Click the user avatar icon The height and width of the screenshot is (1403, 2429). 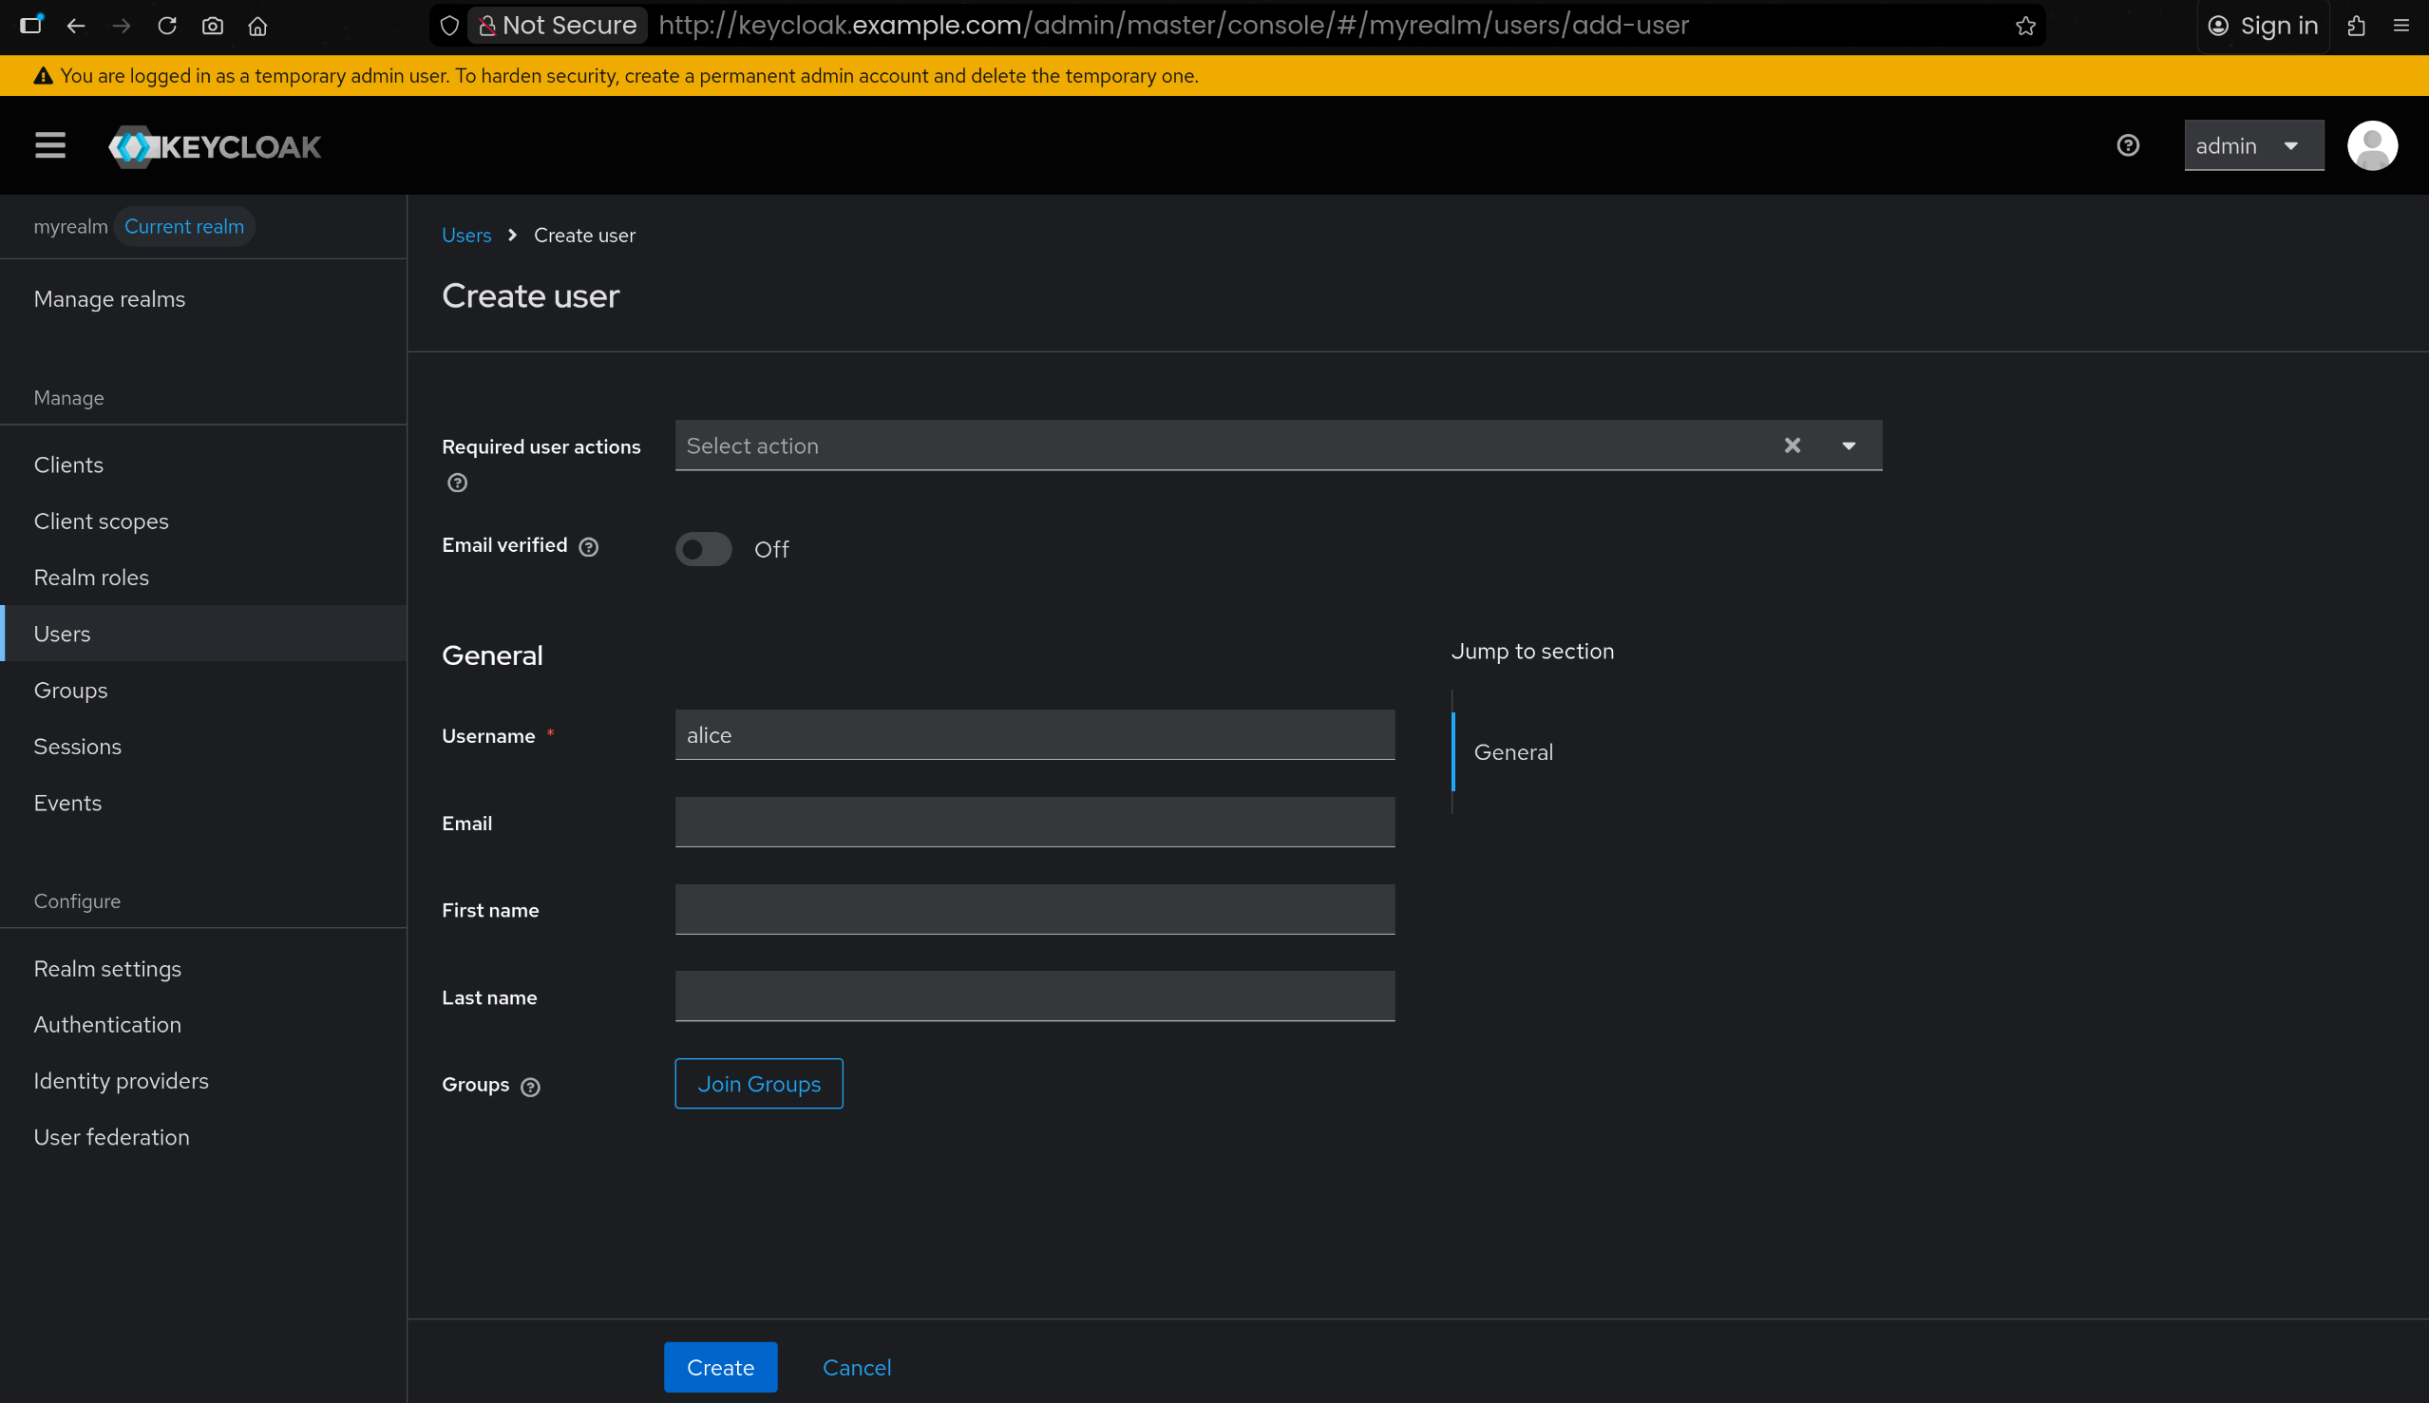(x=2371, y=145)
